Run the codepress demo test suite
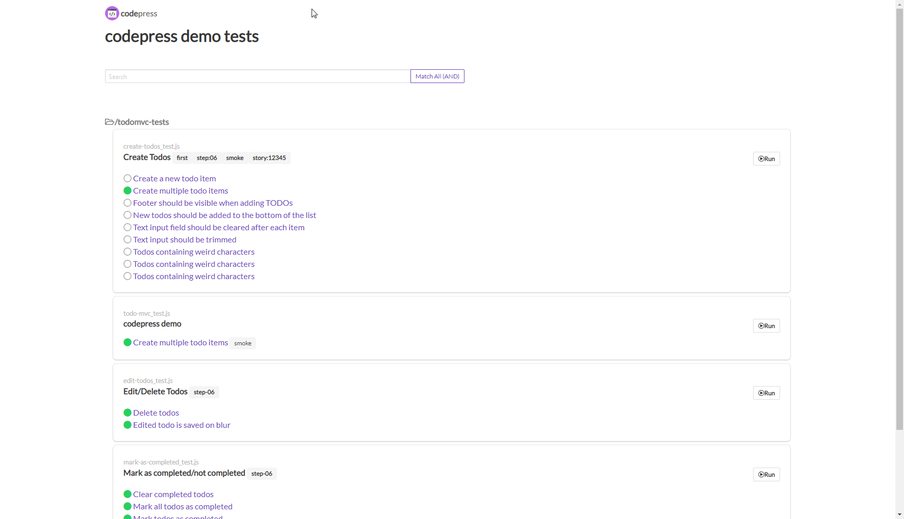Viewport: 904px width, 519px height. point(766,326)
